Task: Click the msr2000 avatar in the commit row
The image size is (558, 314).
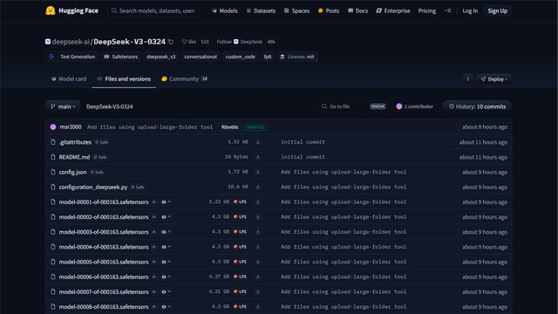Action: (53, 127)
